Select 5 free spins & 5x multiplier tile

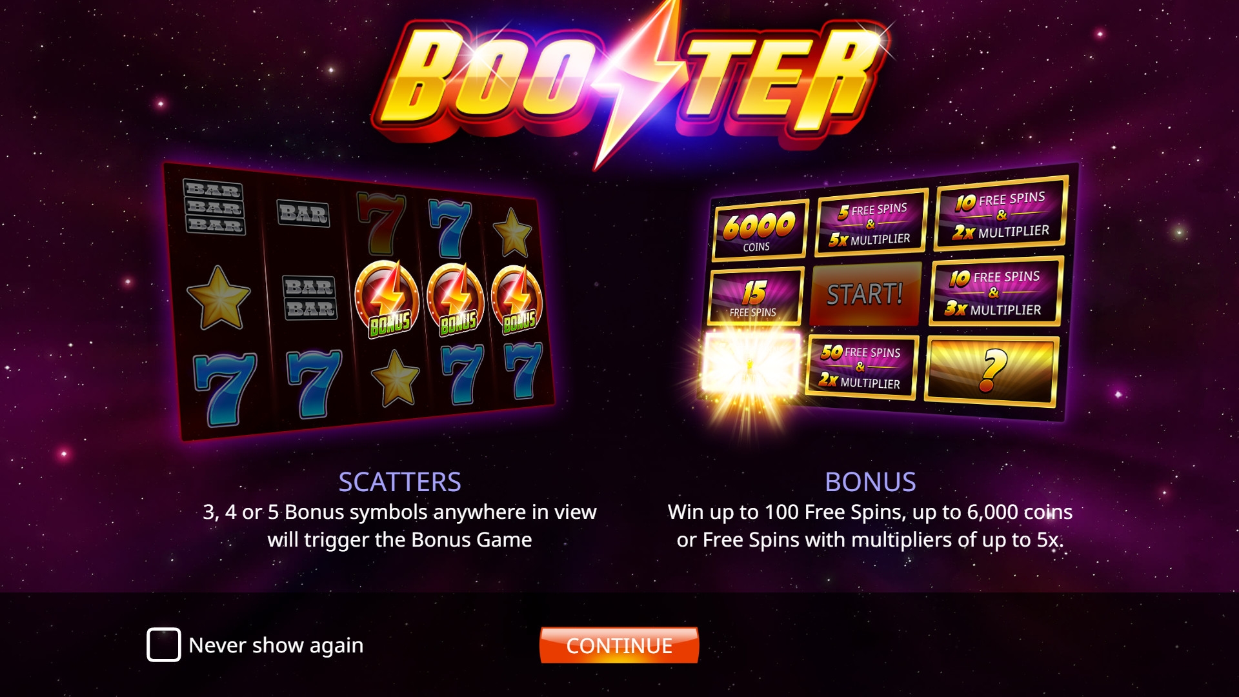871,223
